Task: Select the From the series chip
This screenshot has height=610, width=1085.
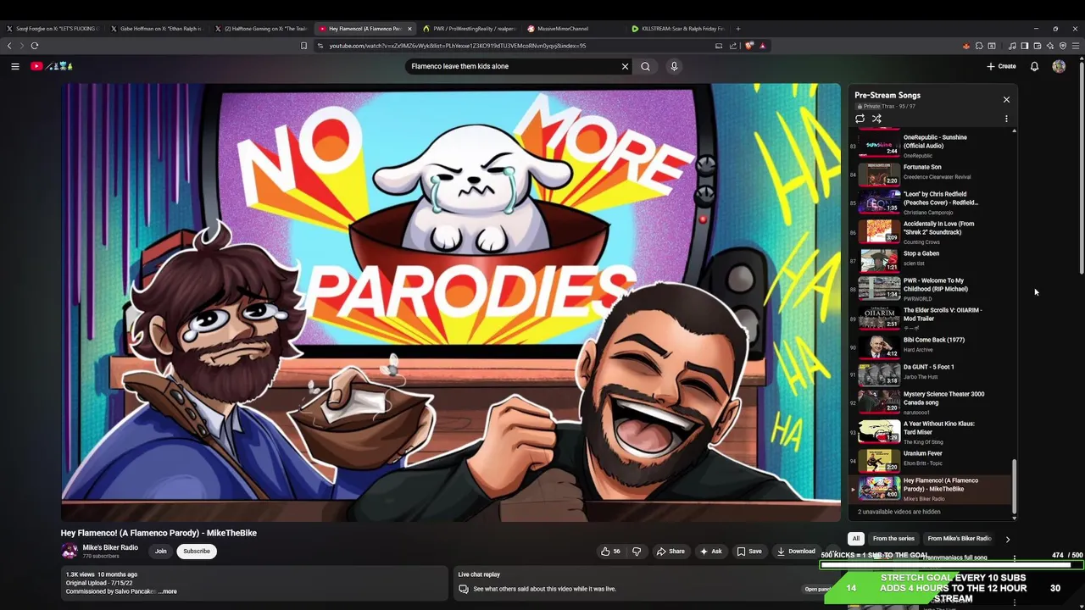Action: 893,539
